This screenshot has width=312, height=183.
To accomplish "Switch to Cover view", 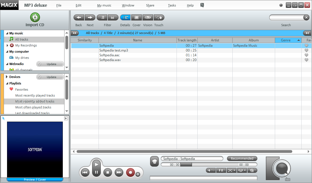I will click(137, 17).
